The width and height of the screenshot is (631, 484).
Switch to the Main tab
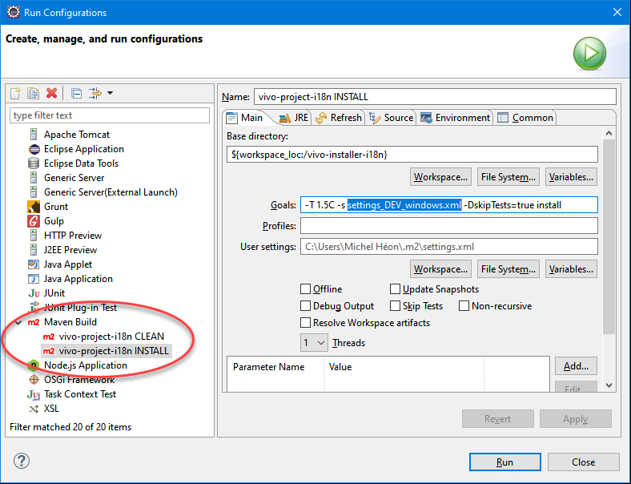245,118
